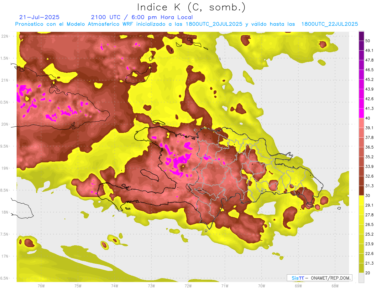Click the "70W" longitude label

(262, 286)
